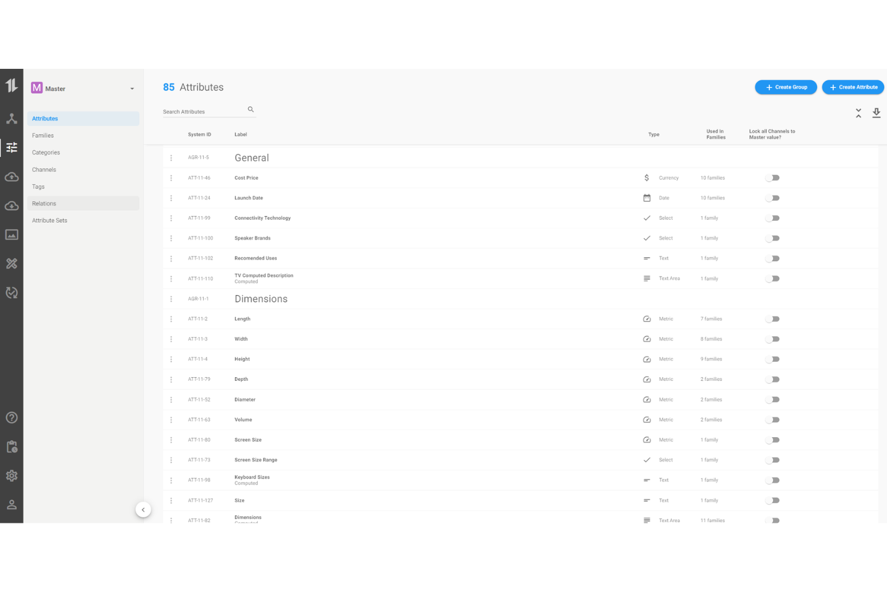Viewport: 887px width, 591px height.
Task: Click the sync/refresh icon in sidebar
Action: (11, 292)
